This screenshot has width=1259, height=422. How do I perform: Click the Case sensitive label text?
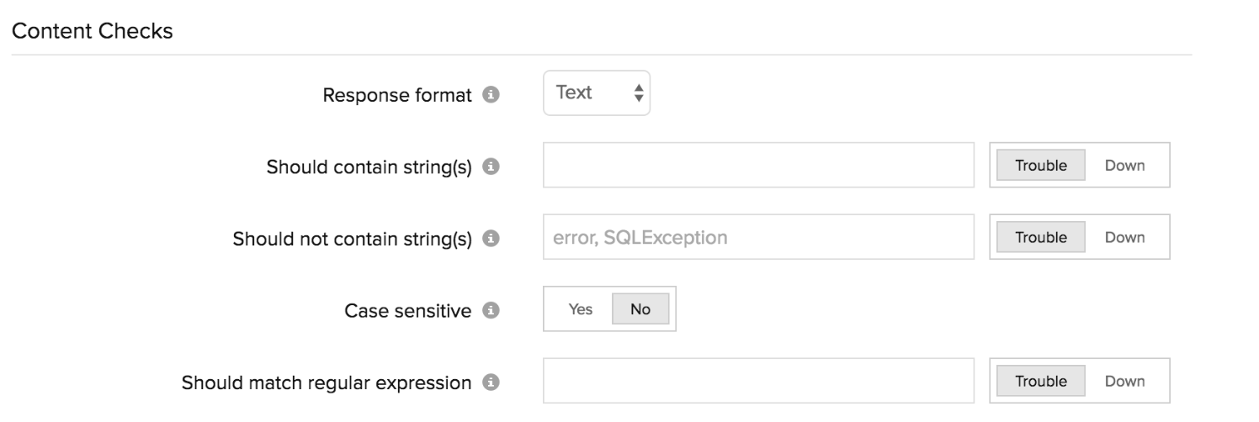pyautogui.click(x=407, y=311)
